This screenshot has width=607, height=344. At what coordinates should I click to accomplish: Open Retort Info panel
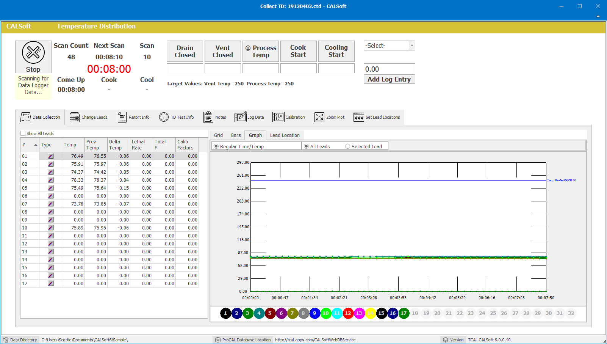coord(133,117)
